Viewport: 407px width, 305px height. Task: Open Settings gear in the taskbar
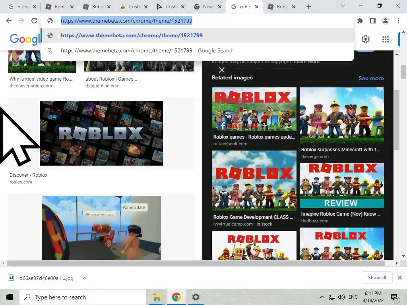click(196, 297)
